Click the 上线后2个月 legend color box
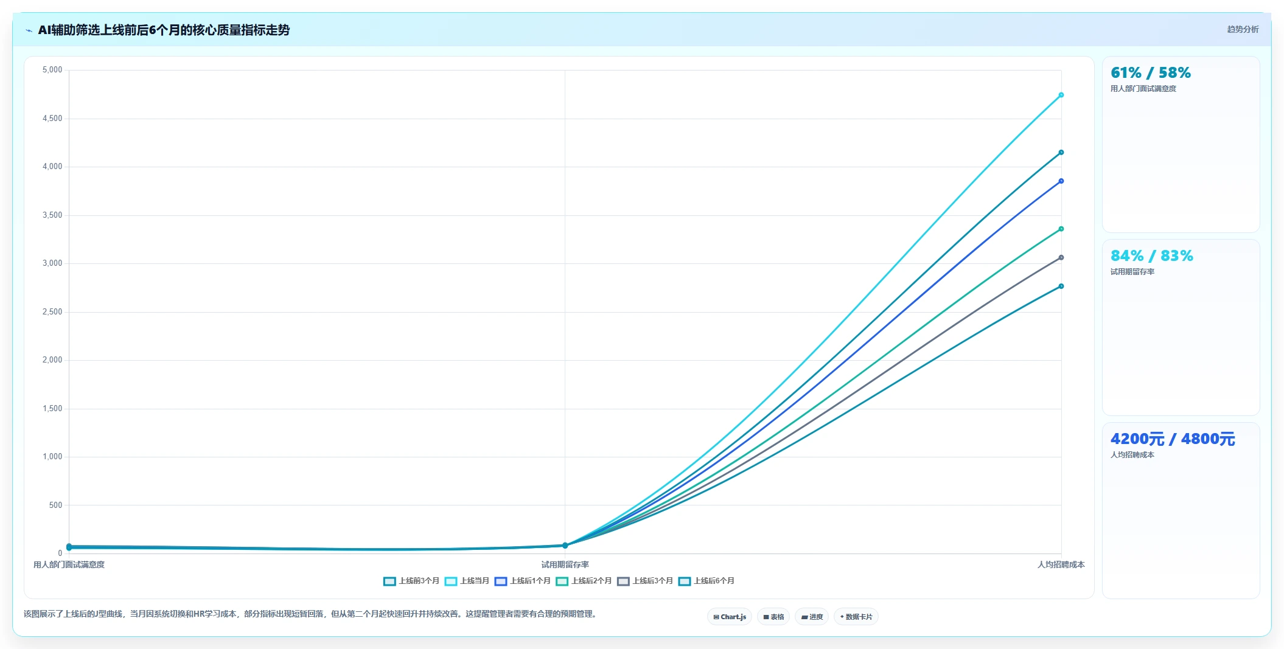 pyautogui.click(x=562, y=581)
